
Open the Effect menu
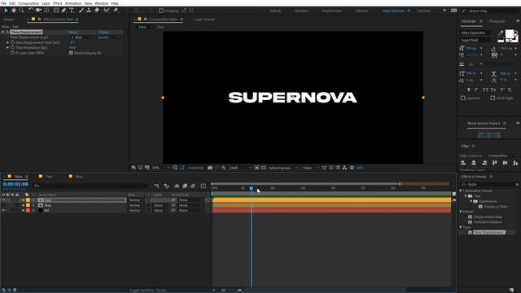(x=58, y=3)
